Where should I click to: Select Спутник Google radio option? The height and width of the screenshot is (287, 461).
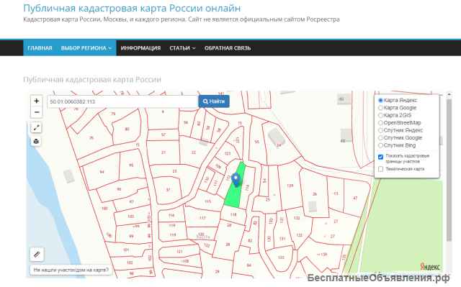tap(380, 138)
